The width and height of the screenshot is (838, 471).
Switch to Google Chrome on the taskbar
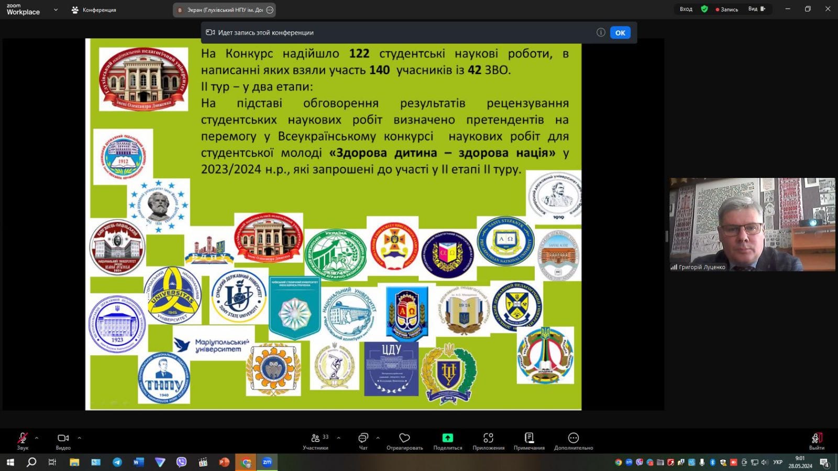[x=246, y=462]
